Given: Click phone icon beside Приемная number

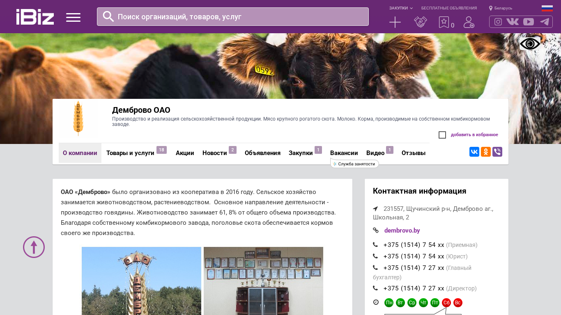Looking at the screenshot, I should (375, 245).
